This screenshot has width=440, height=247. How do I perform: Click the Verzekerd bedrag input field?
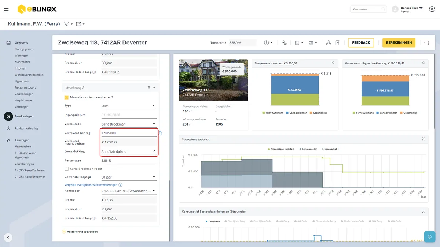coord(129,133)
